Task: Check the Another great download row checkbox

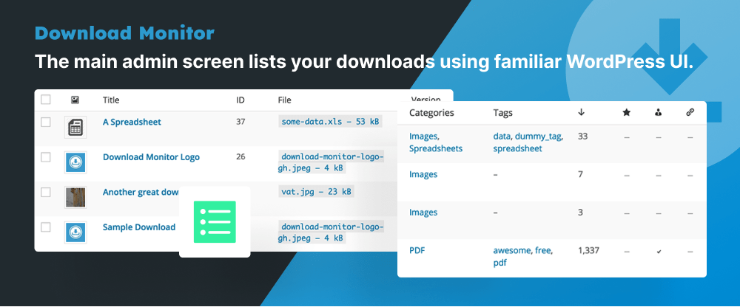Action: [45, 192]
